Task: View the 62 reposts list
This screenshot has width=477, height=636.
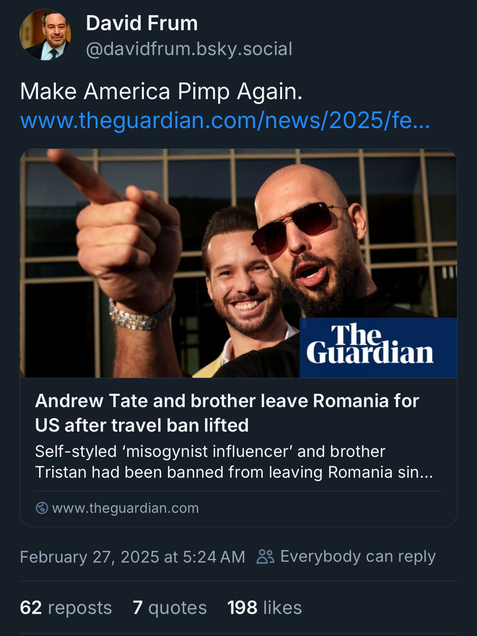Action: click(x=66, y=607)
